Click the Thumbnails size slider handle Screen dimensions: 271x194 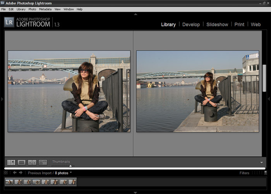70,166
